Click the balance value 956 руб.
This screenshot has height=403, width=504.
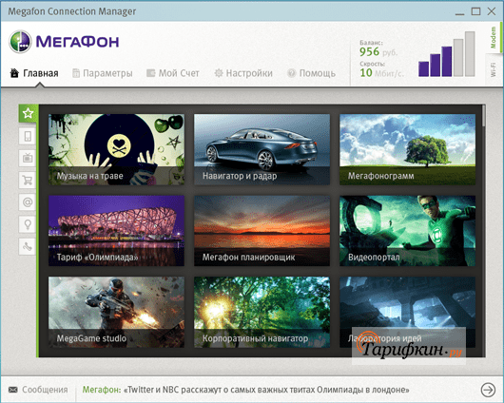[x=378, y=51]
